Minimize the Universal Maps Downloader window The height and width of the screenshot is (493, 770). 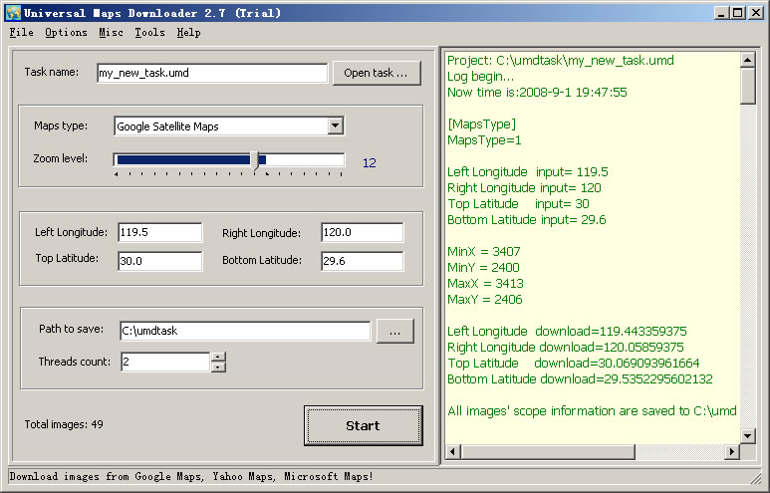721,13
